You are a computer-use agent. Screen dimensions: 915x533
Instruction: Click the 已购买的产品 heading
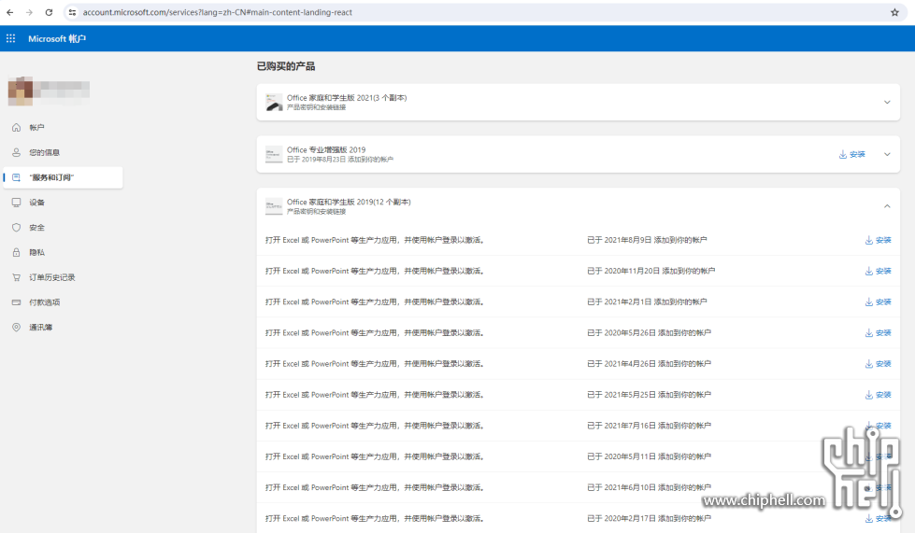[x=286, y=66]
